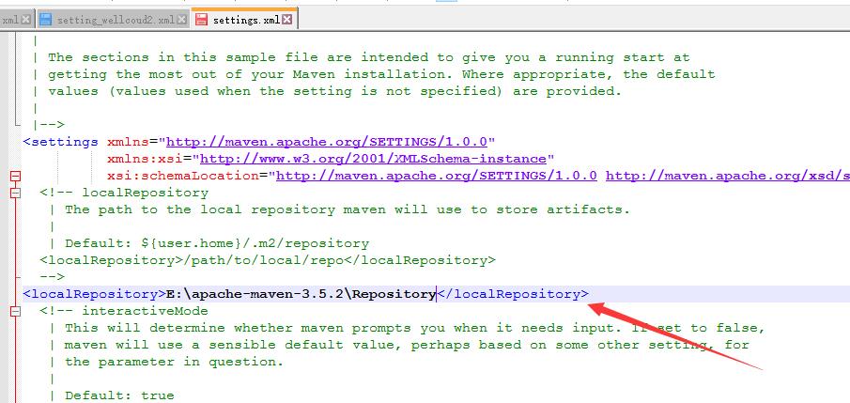Collapse the interactiveMode comment fold marker

click(x=15, y=311)
